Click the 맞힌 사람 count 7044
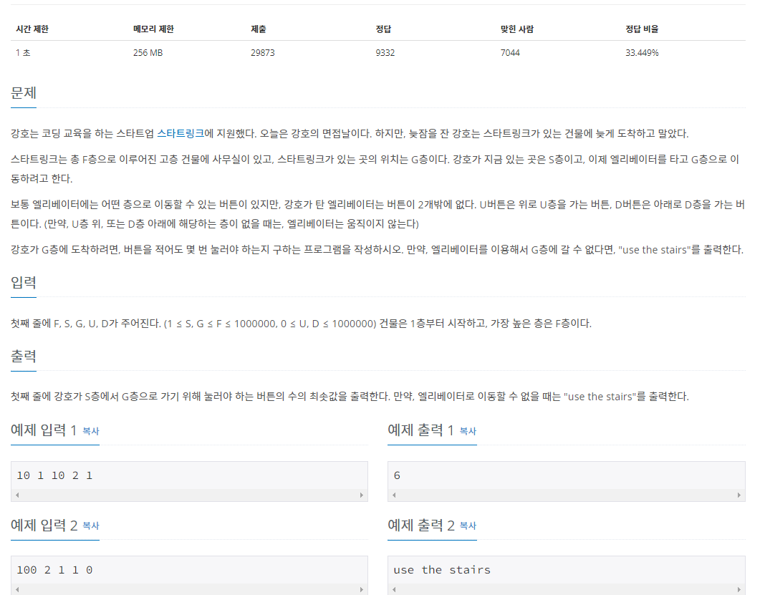The height and width of the screenshot is (595, 760). pos(511,52)
